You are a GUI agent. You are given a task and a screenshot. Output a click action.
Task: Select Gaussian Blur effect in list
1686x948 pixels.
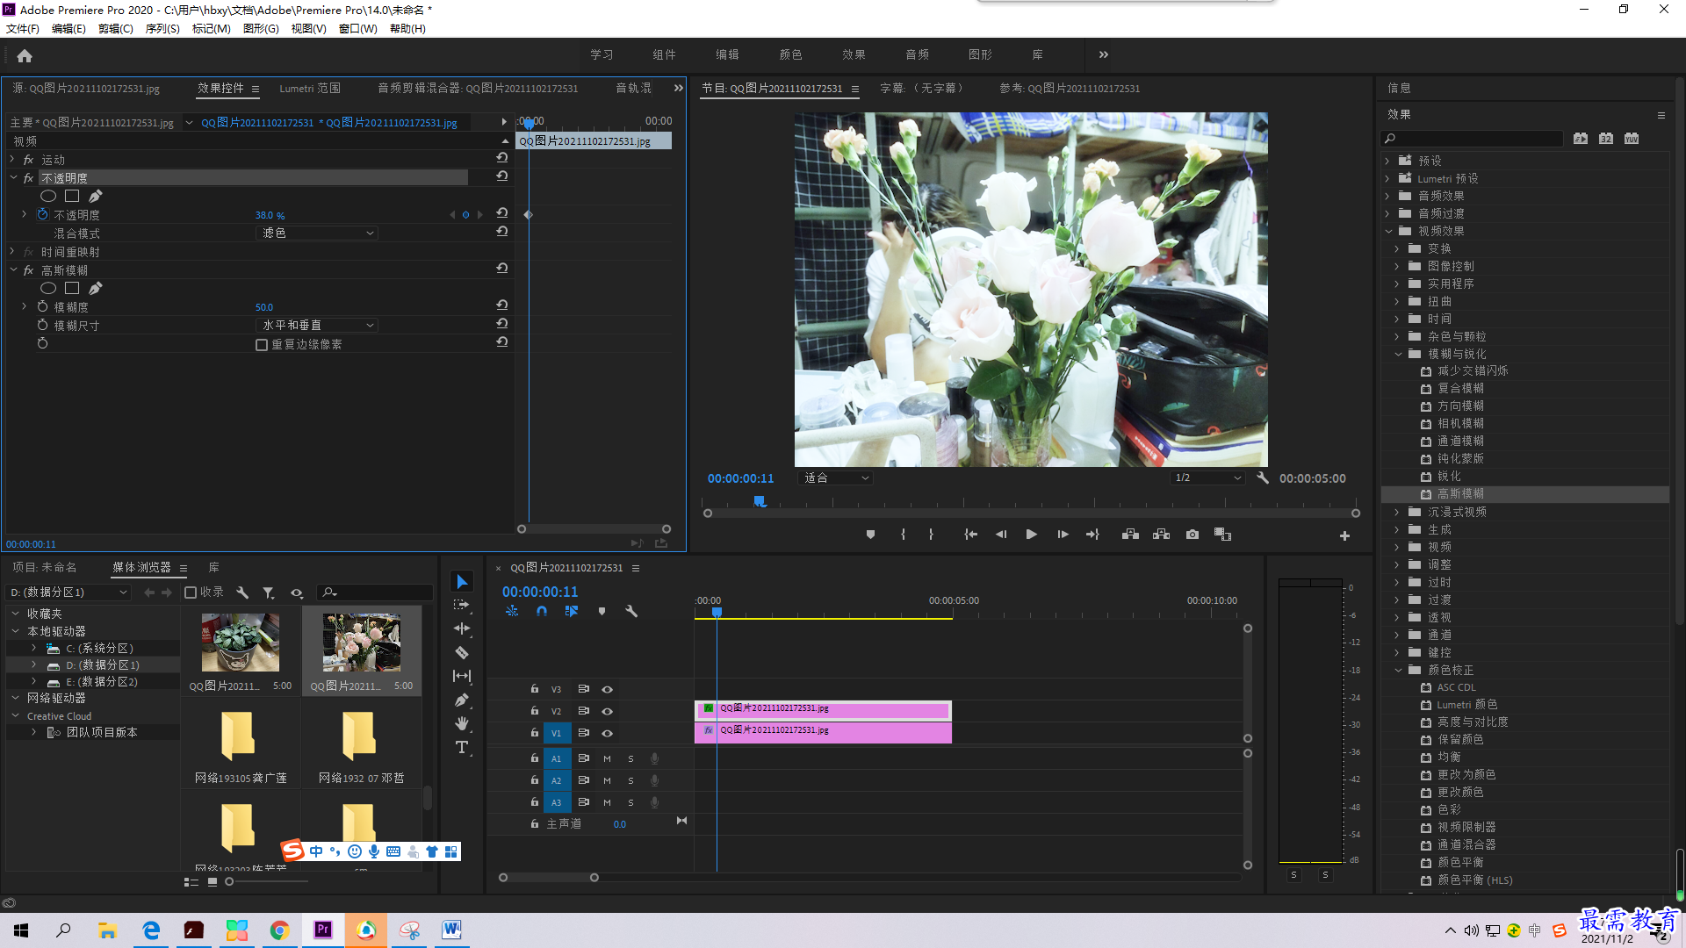pos(1460,494)
